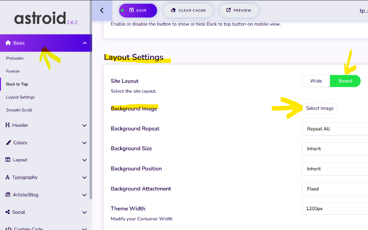The width and height of the screenshot is (368, 230).
Task: Select Wide site layout
Action: [x=316, y=81]
